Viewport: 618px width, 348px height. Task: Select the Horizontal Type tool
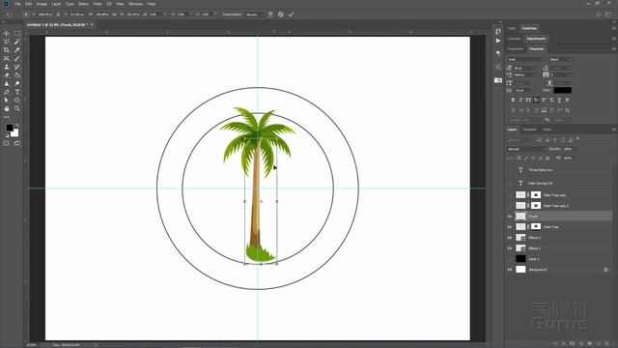[x=17, y=92]
